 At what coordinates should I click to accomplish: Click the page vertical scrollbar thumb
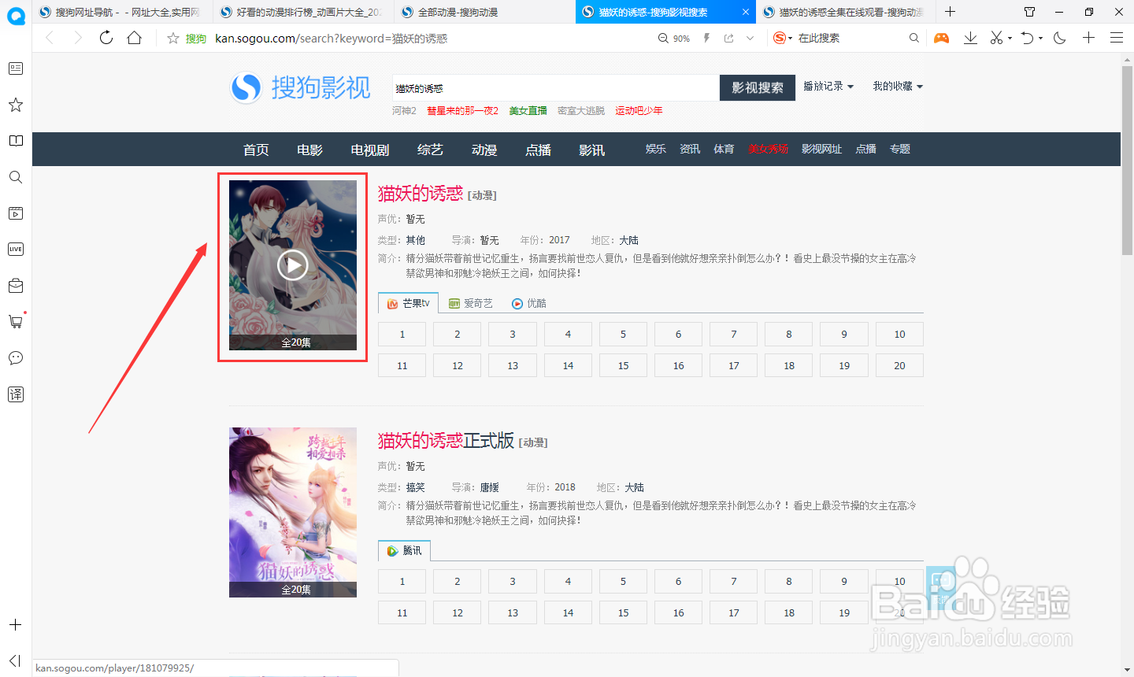[1127, 161]
